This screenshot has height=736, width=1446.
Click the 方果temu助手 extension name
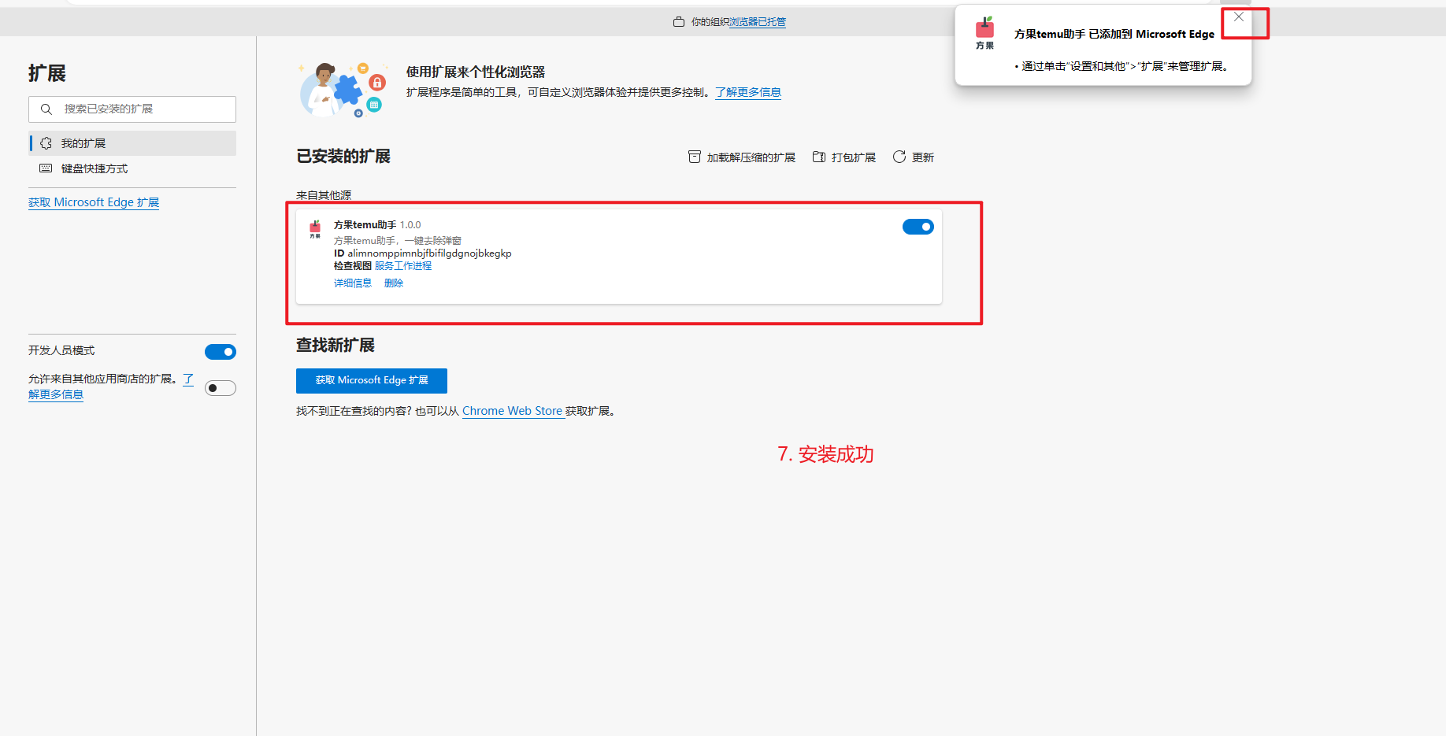coord(365,225)
